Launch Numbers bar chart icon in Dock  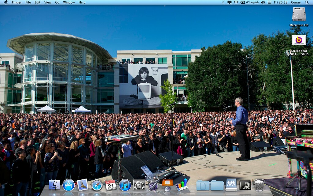tap(182, 185)
